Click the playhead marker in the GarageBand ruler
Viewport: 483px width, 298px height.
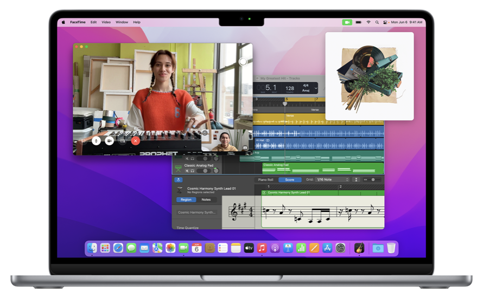285,103
